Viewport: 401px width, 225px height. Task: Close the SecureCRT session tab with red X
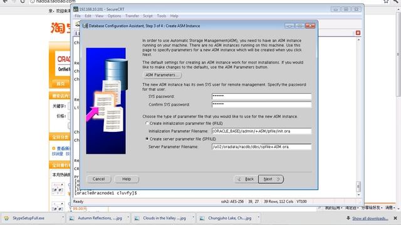pyautogui.click(x=358, y=33)
